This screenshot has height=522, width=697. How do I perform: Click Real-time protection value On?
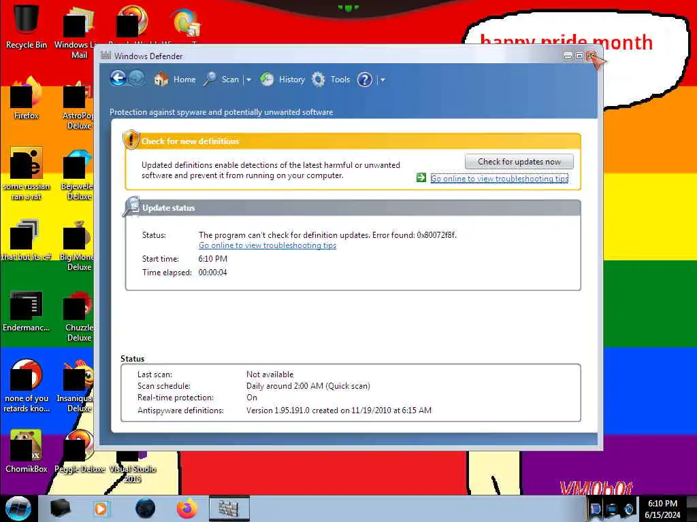tap(252, 397)
